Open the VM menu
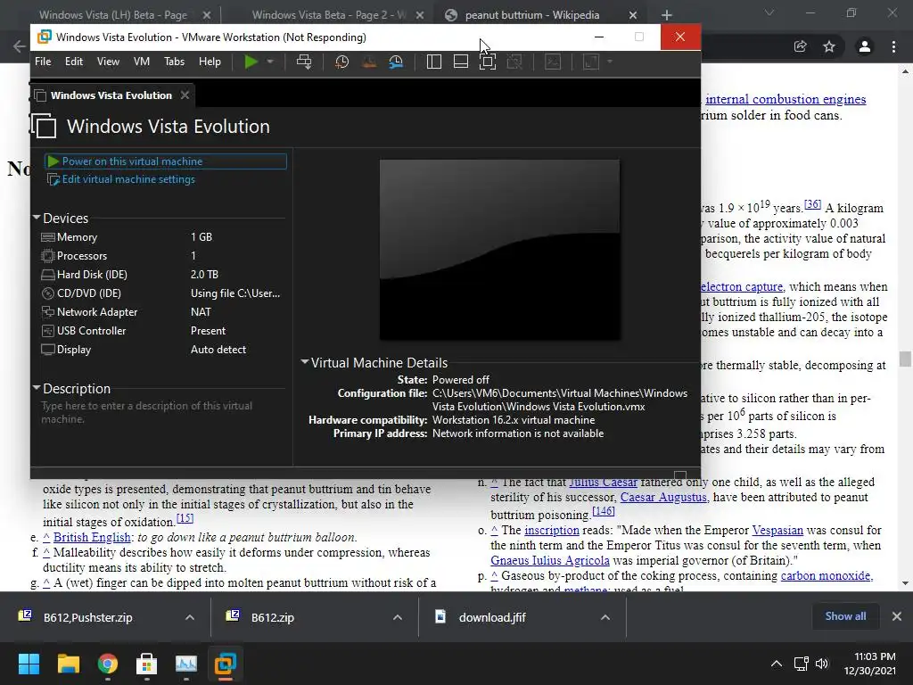 coord(142,62)
